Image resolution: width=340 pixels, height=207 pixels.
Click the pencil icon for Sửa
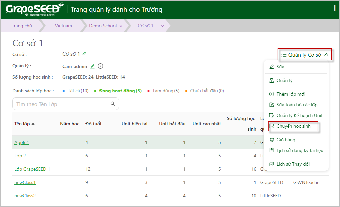(272, 67)
